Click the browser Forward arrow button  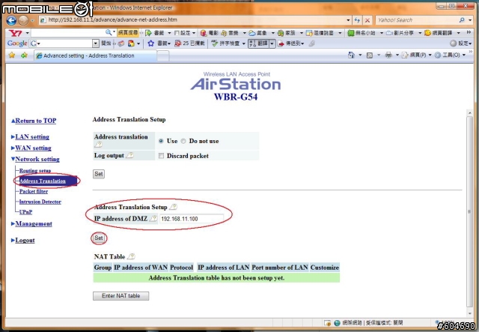click(23, 20)
